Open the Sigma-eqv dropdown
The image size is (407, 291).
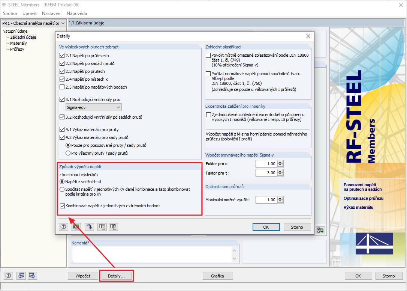[x=93, y=107]
